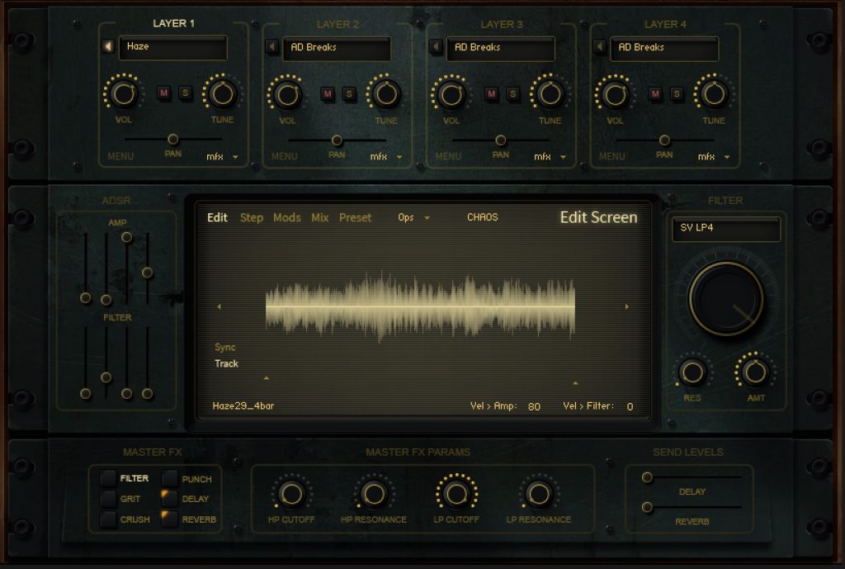Screen dimensions: 845x569
Task: Open the SV LP4 filter type selector
Action: click(725, 230)
